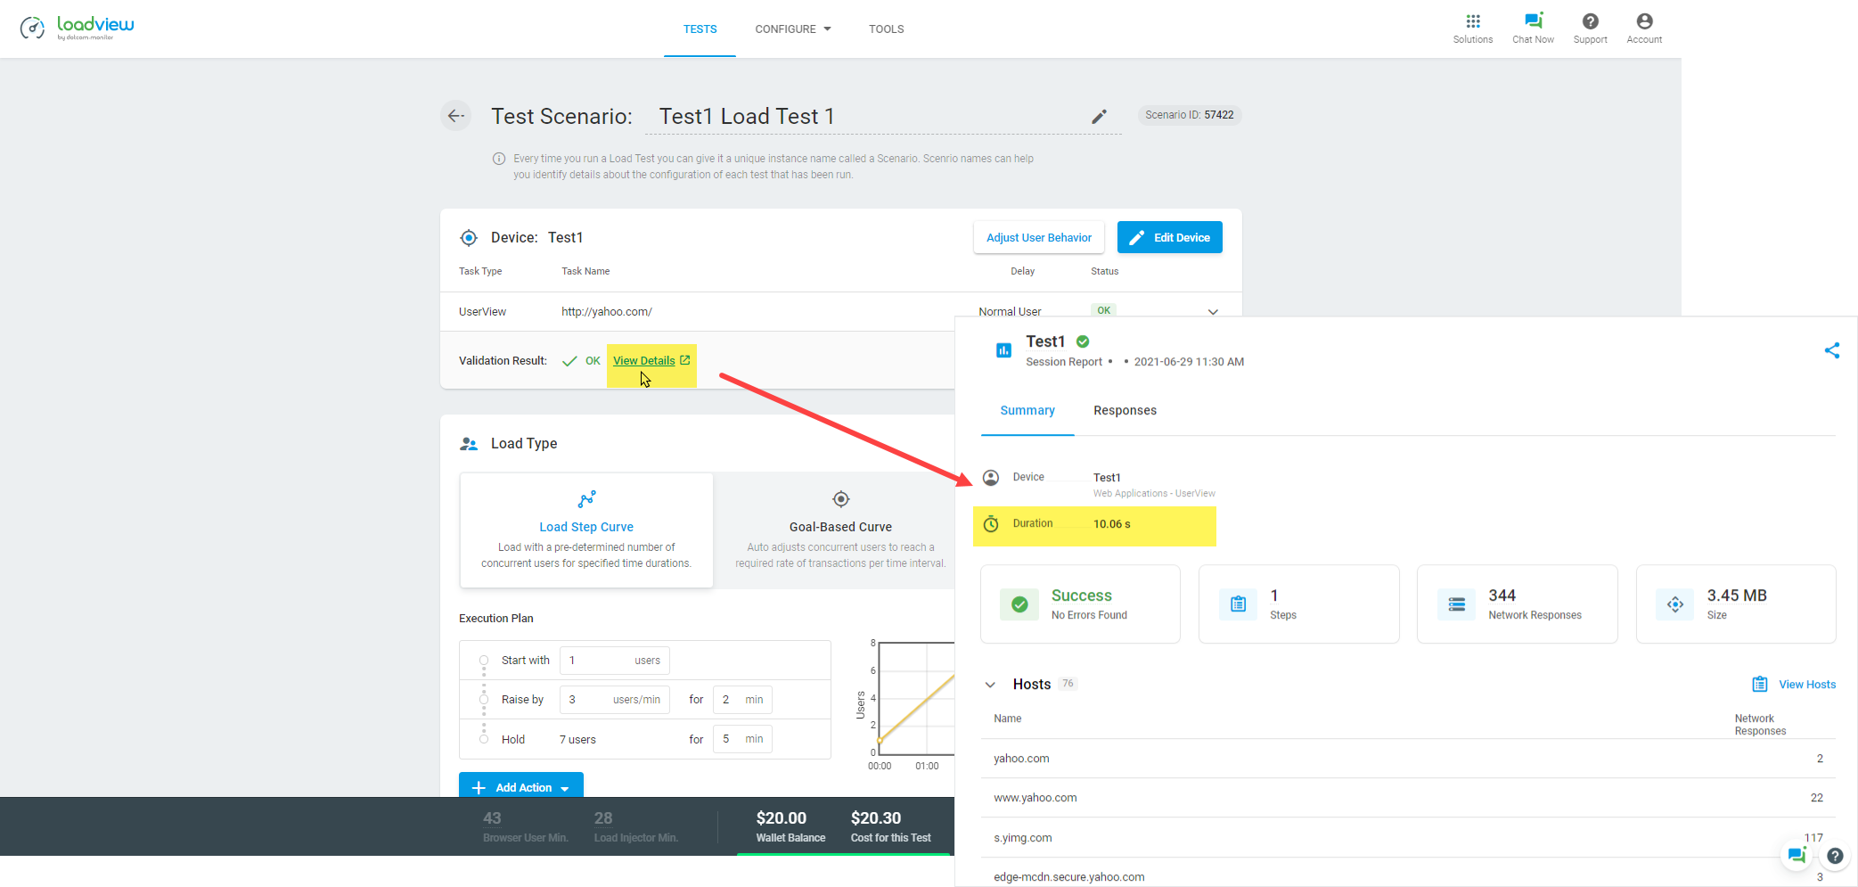This screenshot has height=887, width=1858.
Task: Switch to the TESTS tab
Action: pyautogui.click(x=700, y=29)
